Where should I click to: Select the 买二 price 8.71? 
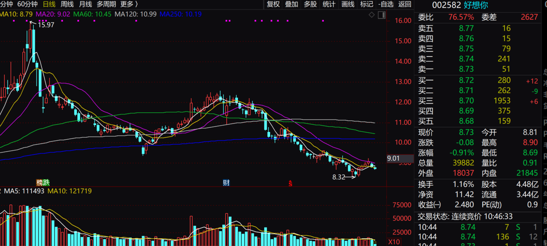(x=466, y=90)
